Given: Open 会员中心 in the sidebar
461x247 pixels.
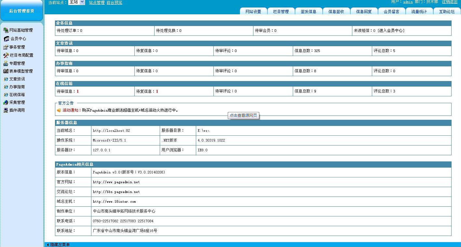Looking at the screenshot, I should click(x=19, y=39).
